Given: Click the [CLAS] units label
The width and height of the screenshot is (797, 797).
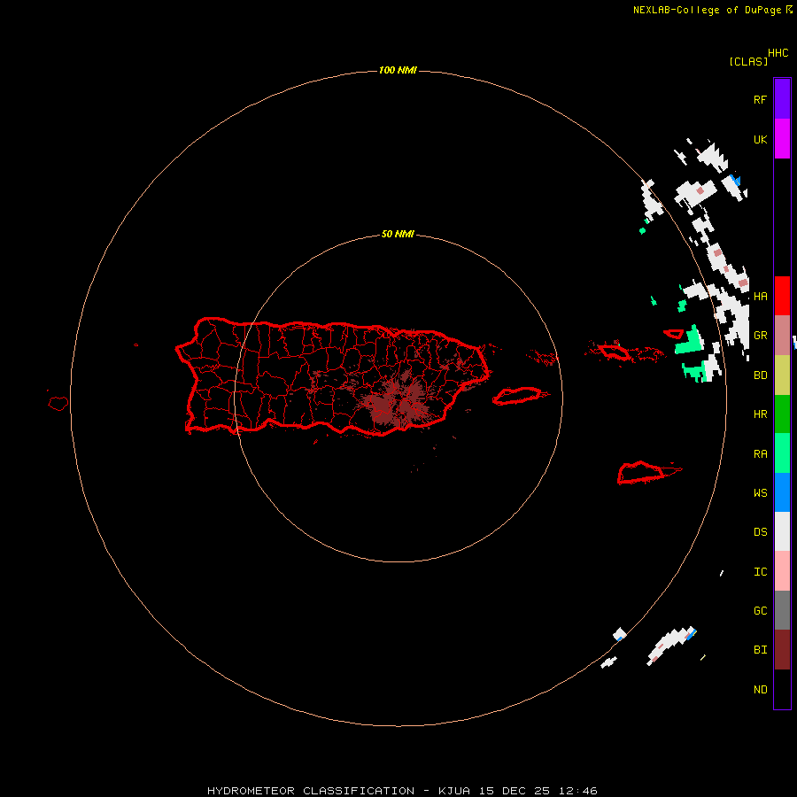Looking at the screenshot, I should 748,61.
